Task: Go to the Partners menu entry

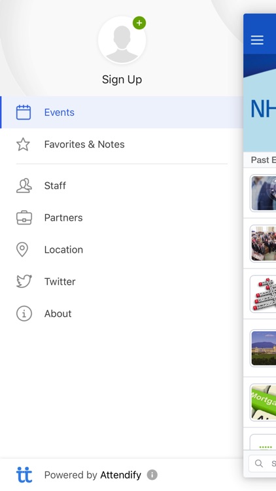Action: tap(122, 217)
